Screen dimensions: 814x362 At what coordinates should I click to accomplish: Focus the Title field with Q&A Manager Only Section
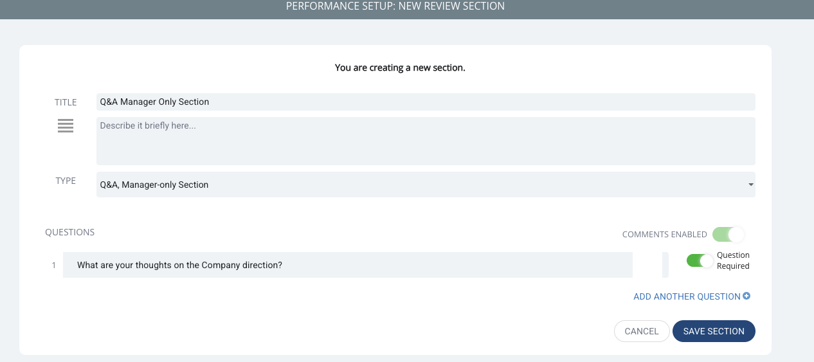(426, 102)
